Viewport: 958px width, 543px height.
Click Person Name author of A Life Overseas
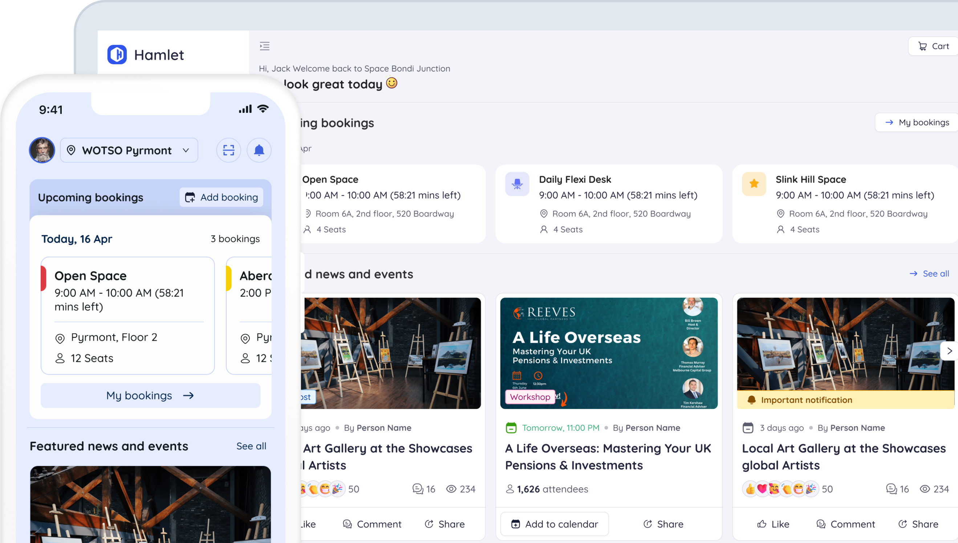(x=653, y=428)
